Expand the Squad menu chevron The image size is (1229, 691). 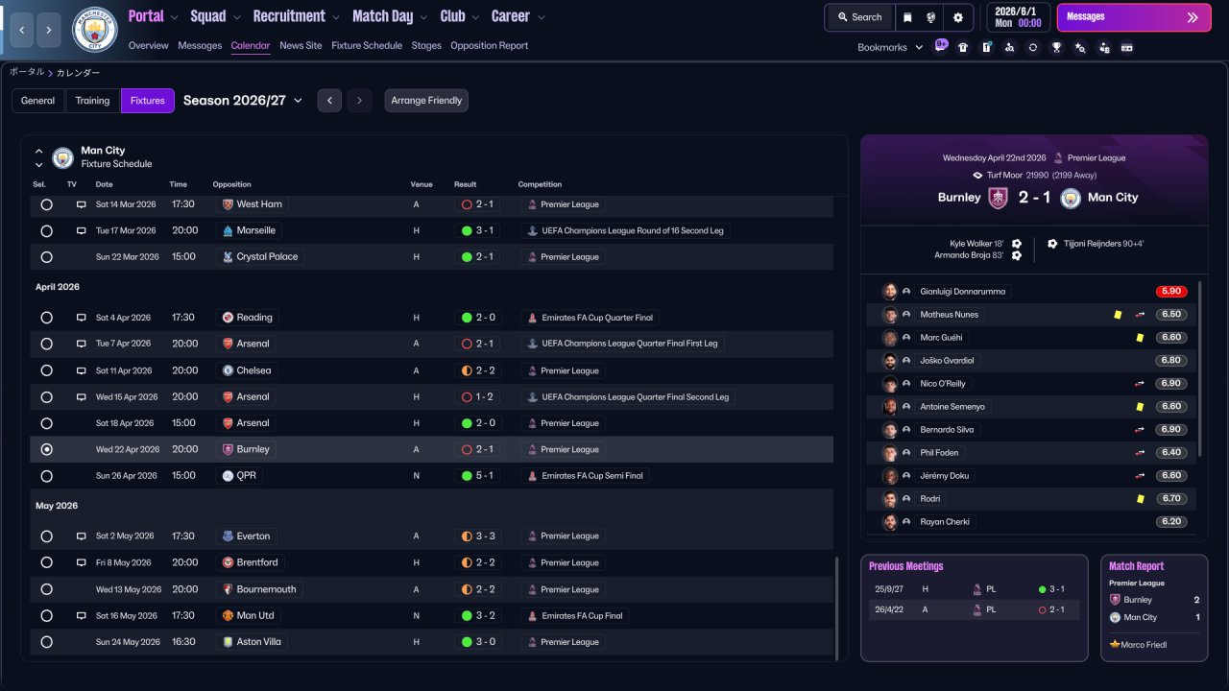click(x=236, y=17)
